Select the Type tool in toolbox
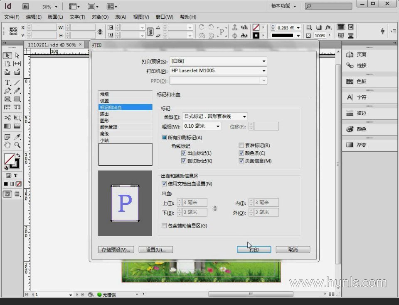The image size is (399, 305). (7, 82)
